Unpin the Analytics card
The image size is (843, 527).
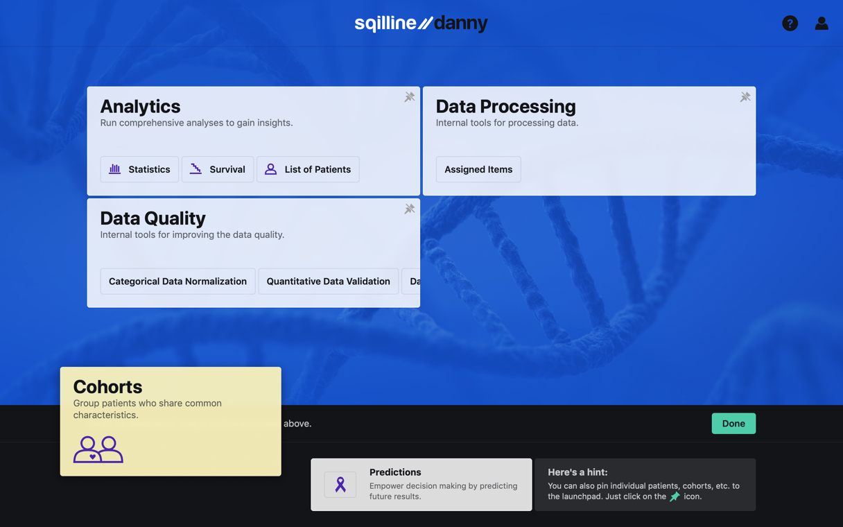409,97
